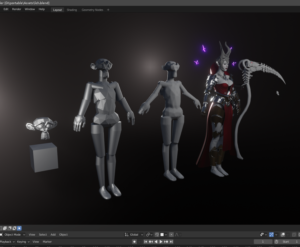Select the gray cube in the viewport
Viewport: 300px width, 247px height.
tap(44, 157)
